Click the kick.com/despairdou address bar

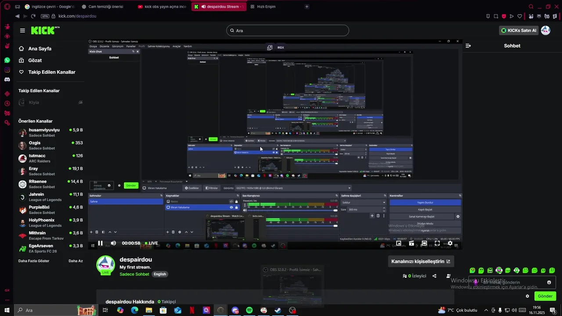(77, 16)
